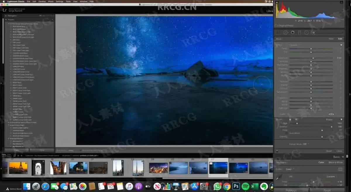This screenshot has height=192, width=351.
Task: Open the Develop menu
Action: tap(42, 1)
